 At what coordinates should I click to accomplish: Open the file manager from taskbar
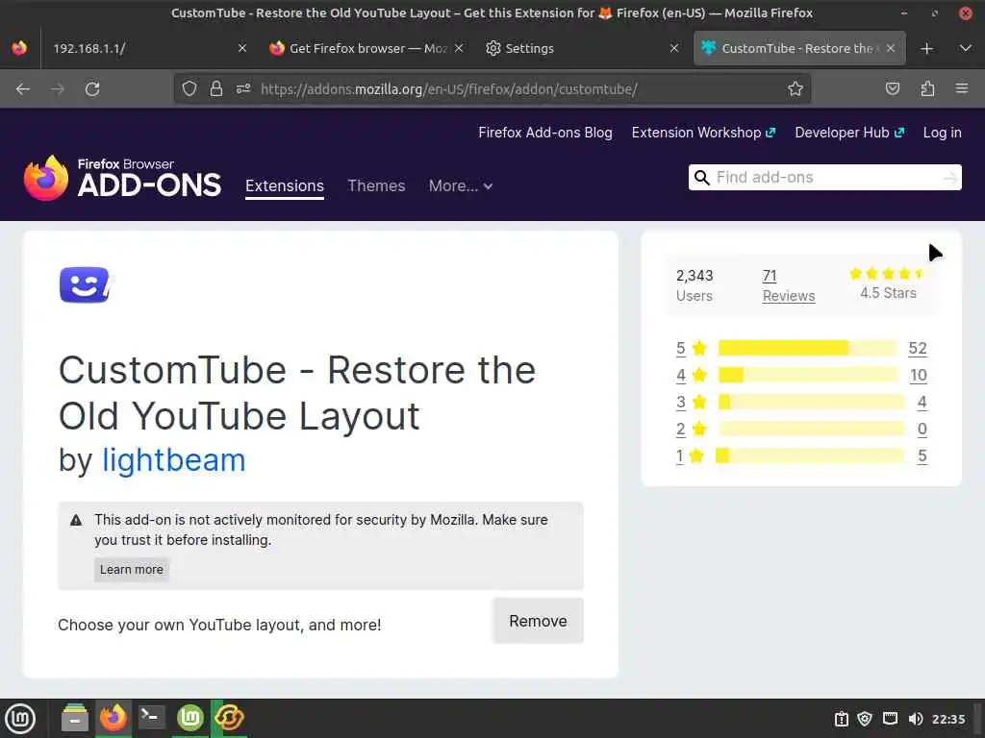coord(75,718)
